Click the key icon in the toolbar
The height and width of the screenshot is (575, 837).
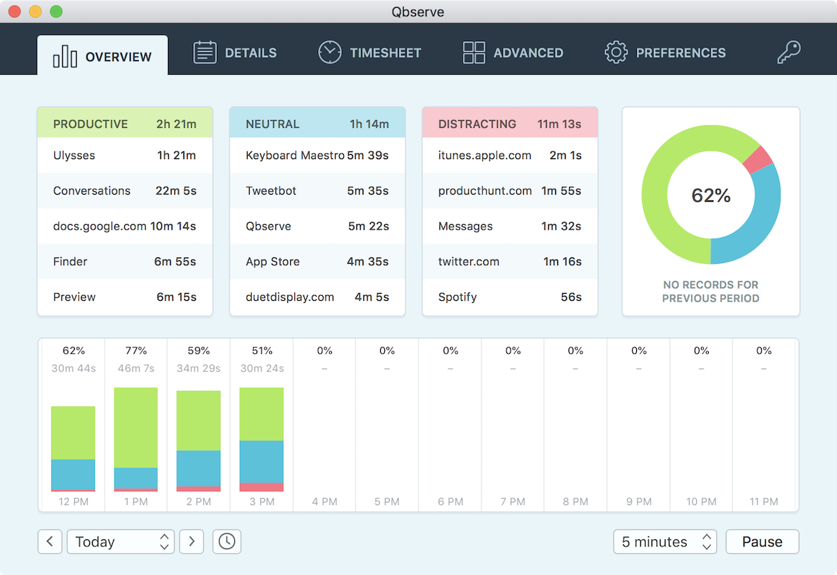[x=788, y=52]
